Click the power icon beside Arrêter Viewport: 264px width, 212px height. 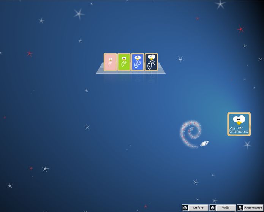tap(185, 208)
